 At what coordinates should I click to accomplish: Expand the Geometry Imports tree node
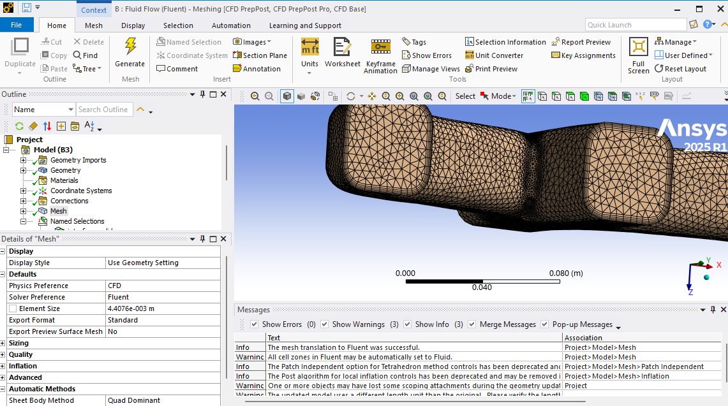24,160
